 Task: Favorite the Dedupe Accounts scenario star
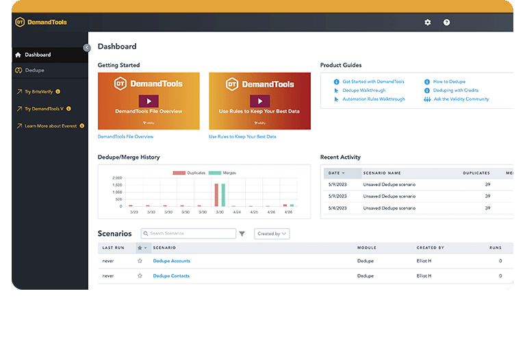pos(140,261)
